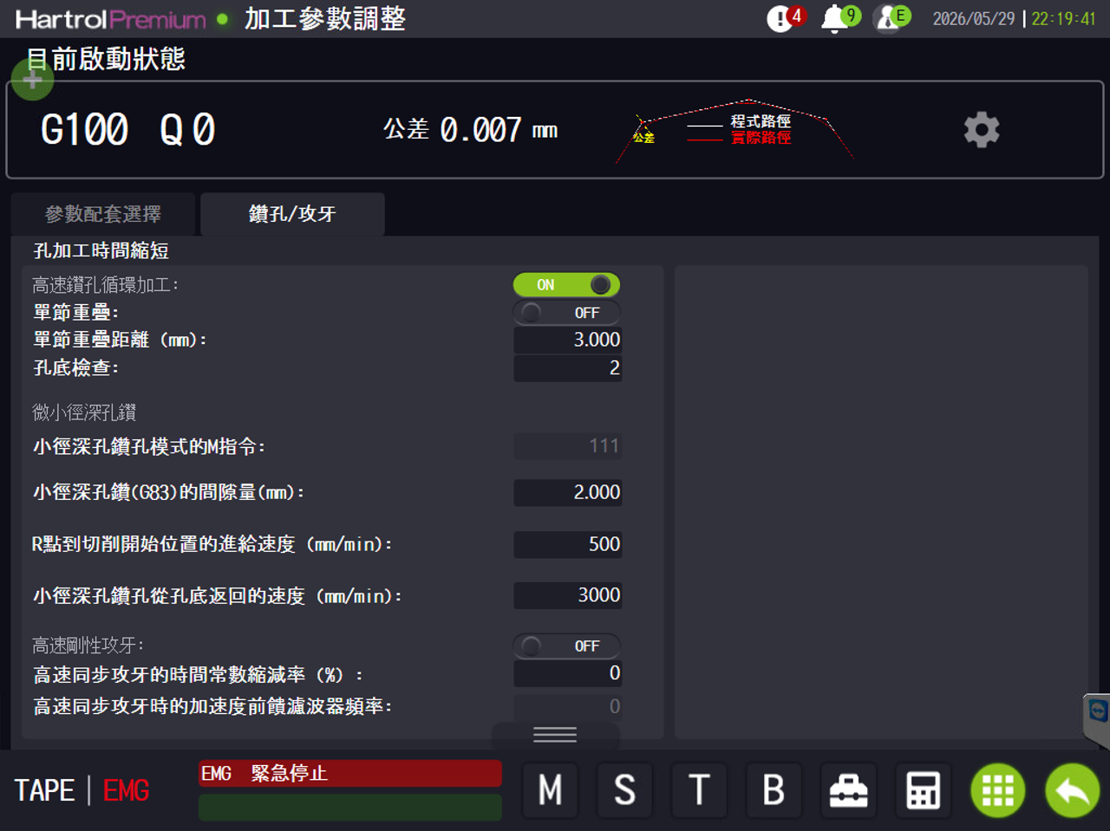Image resolution: width=1110 pixels, height=831 pixels.
Task: Click the green plus icon near 目前啟動狀態
Action: tap(33, 80)
